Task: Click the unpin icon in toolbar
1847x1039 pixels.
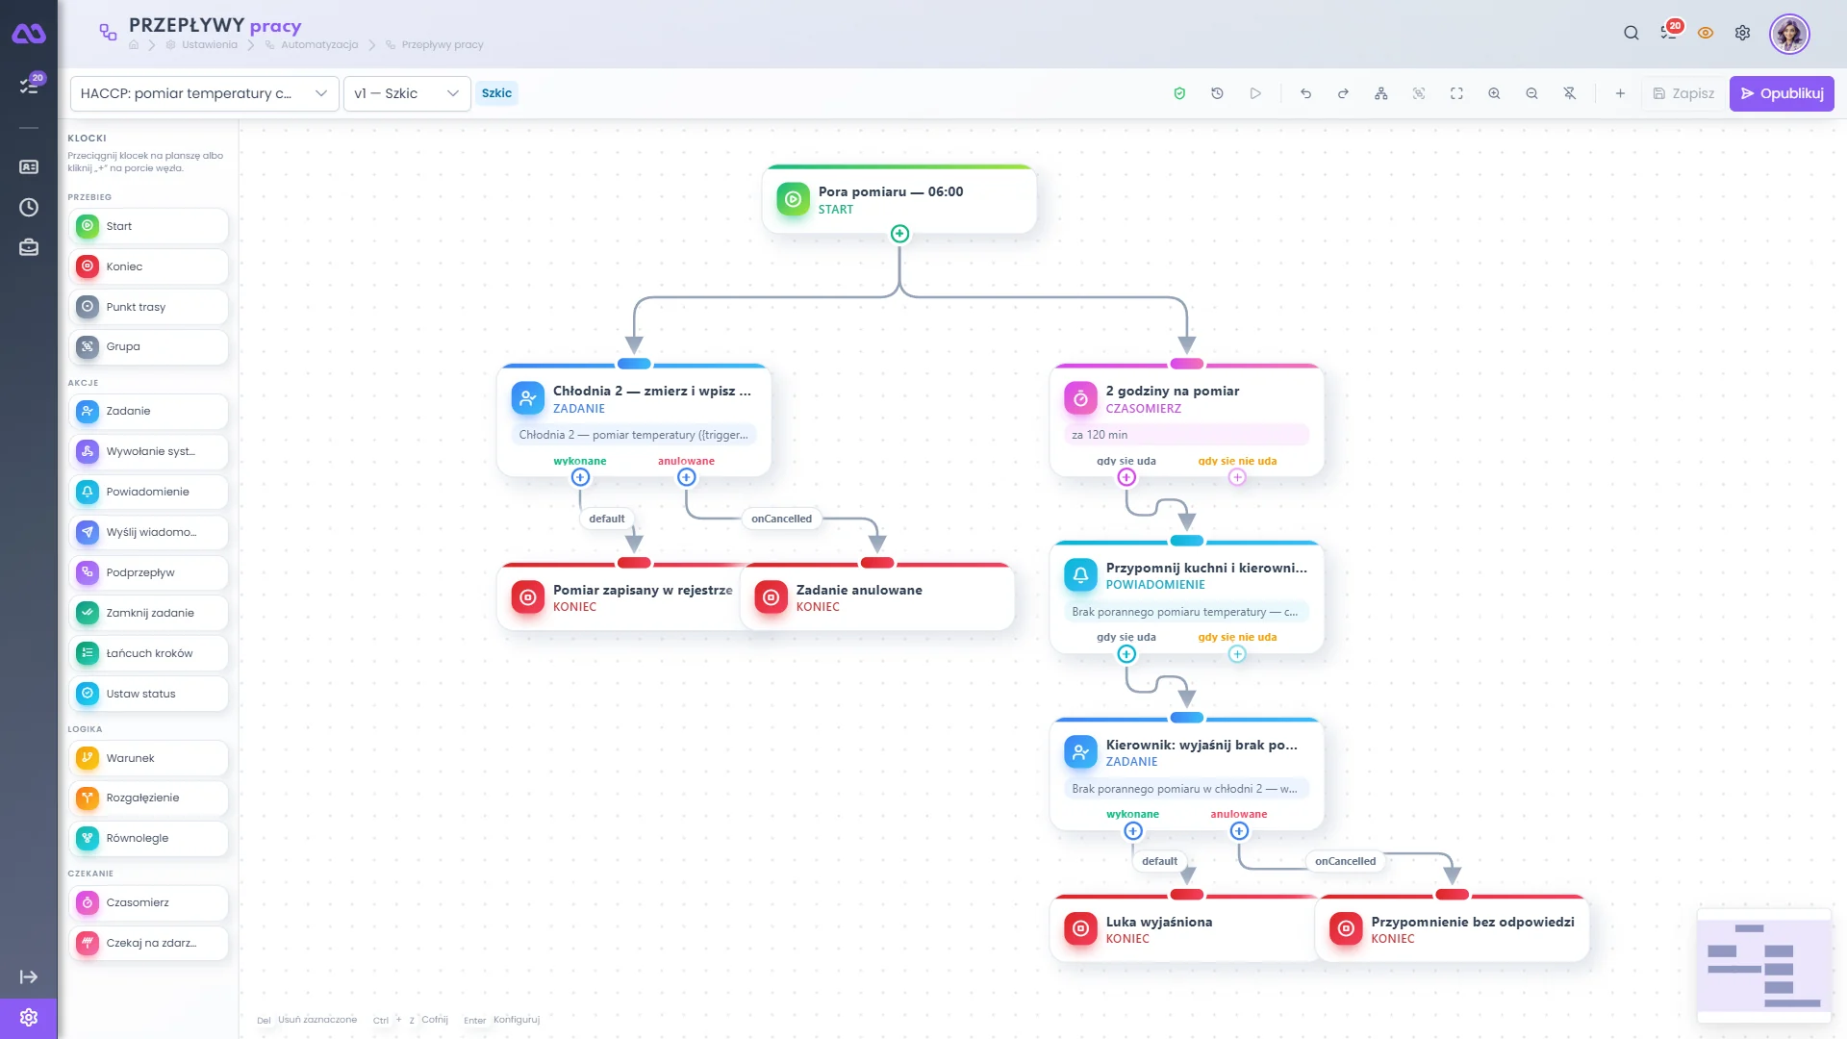Action: click(1569, 93)
